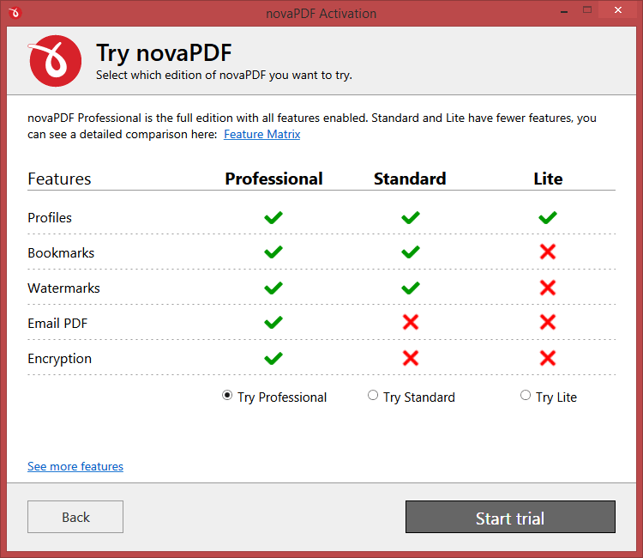Click Professional checkmark in Bookmarks row

coord(273,252)
